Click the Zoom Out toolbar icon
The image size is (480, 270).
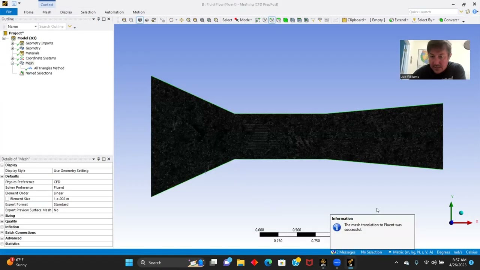click(x=131, y=20)
